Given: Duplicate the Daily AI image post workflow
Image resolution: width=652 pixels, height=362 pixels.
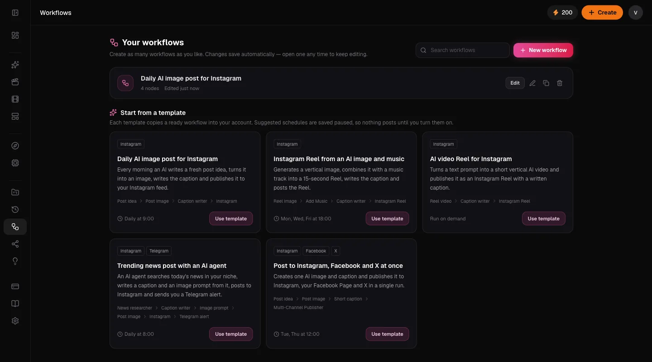Looking at the screenshot, I should (x=546, y=83).
